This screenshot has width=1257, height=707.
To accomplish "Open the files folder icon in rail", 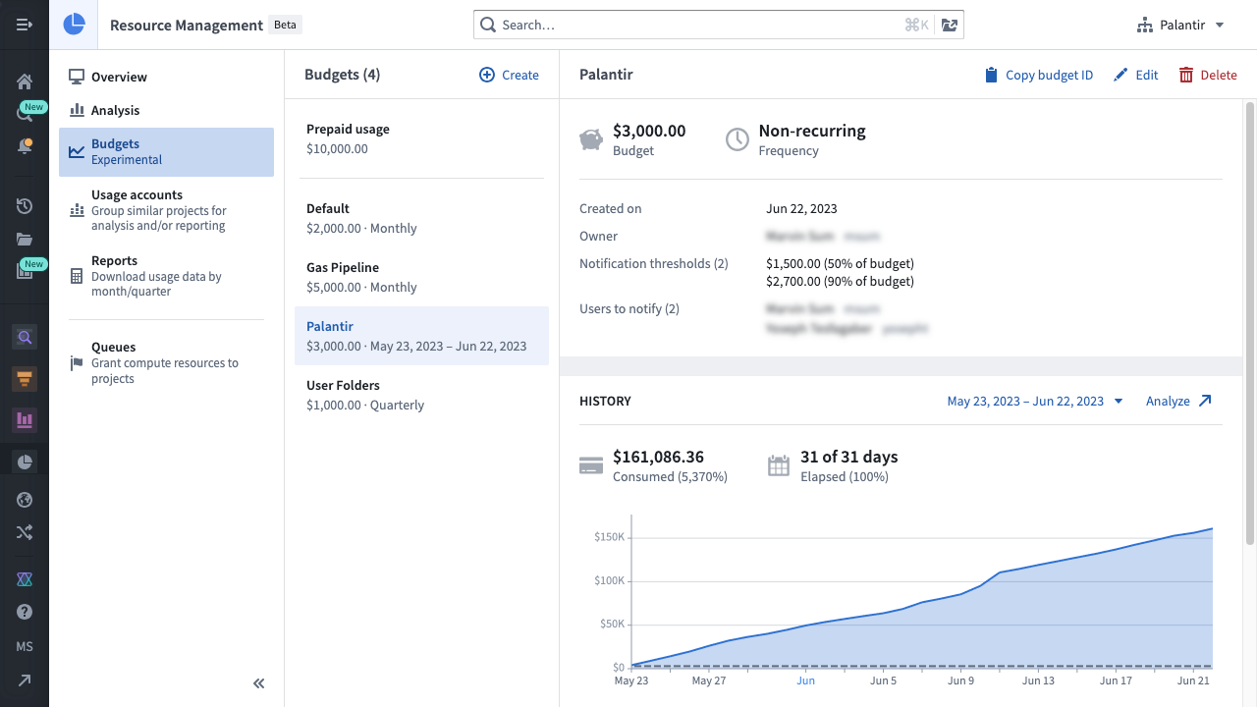I will (x=25, y=239).
